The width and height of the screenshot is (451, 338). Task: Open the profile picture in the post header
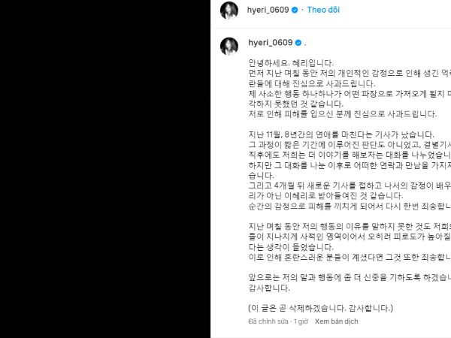point(229,11)
